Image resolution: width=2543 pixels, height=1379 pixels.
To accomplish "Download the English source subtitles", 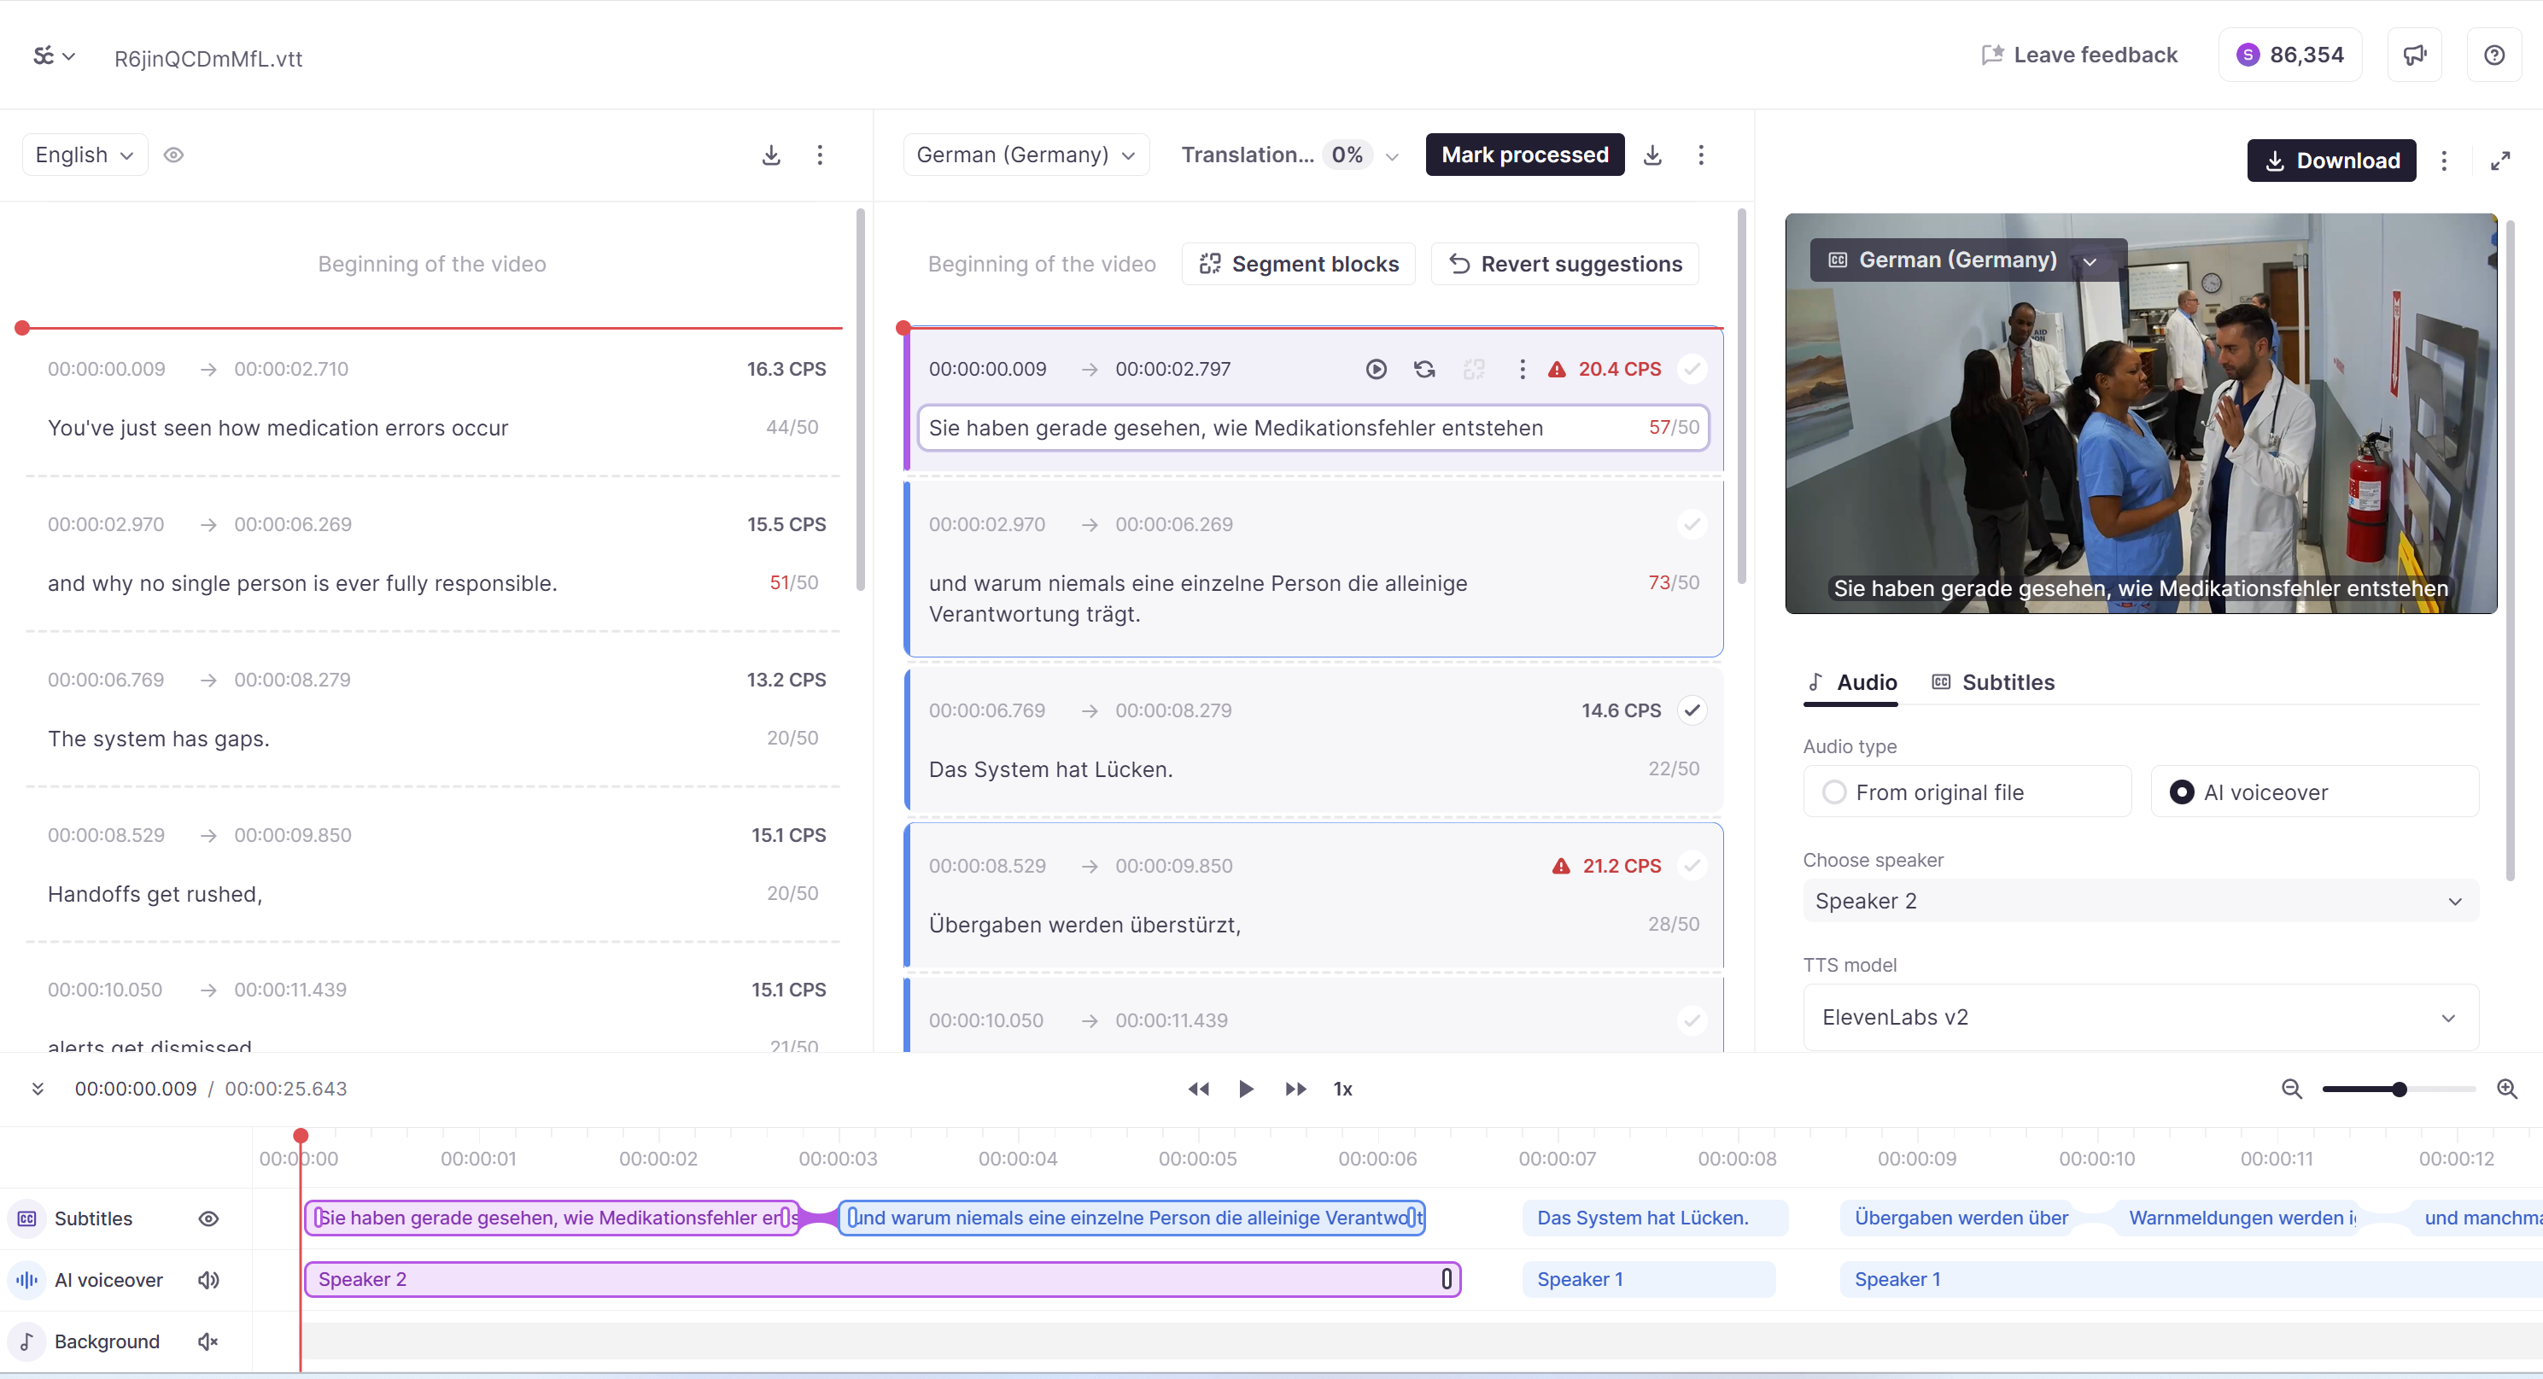I will point(771,155).
